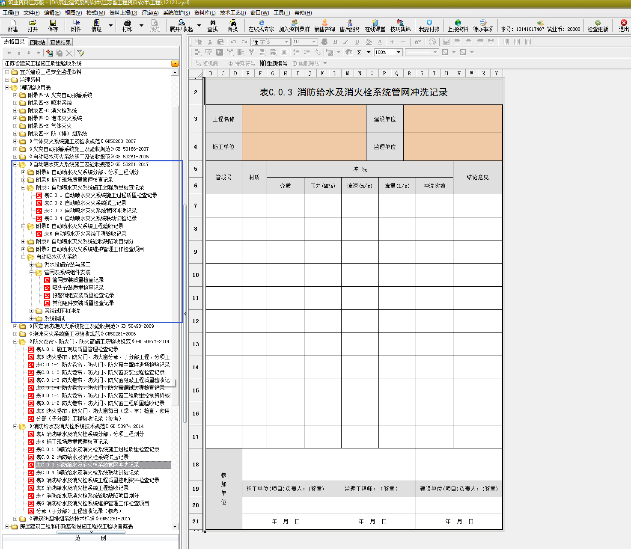Open the 系统维护(S) menu
The image size is (631, 549).
point(176,13)
